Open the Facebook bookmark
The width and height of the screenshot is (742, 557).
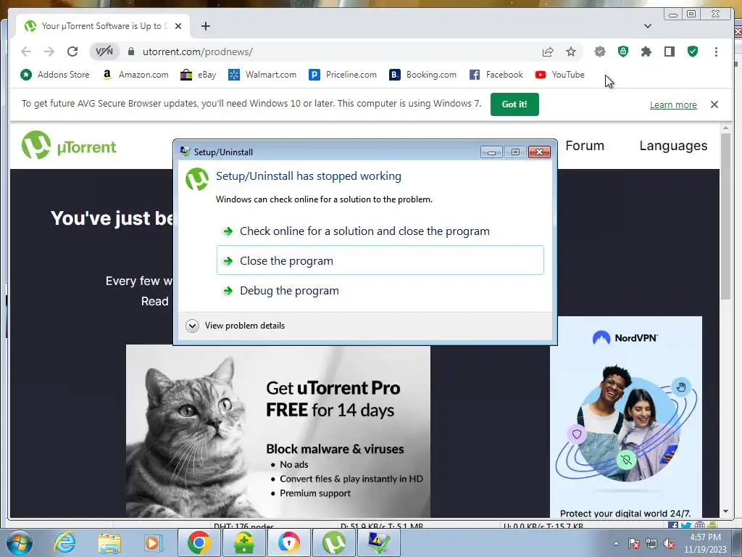[496, 75]
